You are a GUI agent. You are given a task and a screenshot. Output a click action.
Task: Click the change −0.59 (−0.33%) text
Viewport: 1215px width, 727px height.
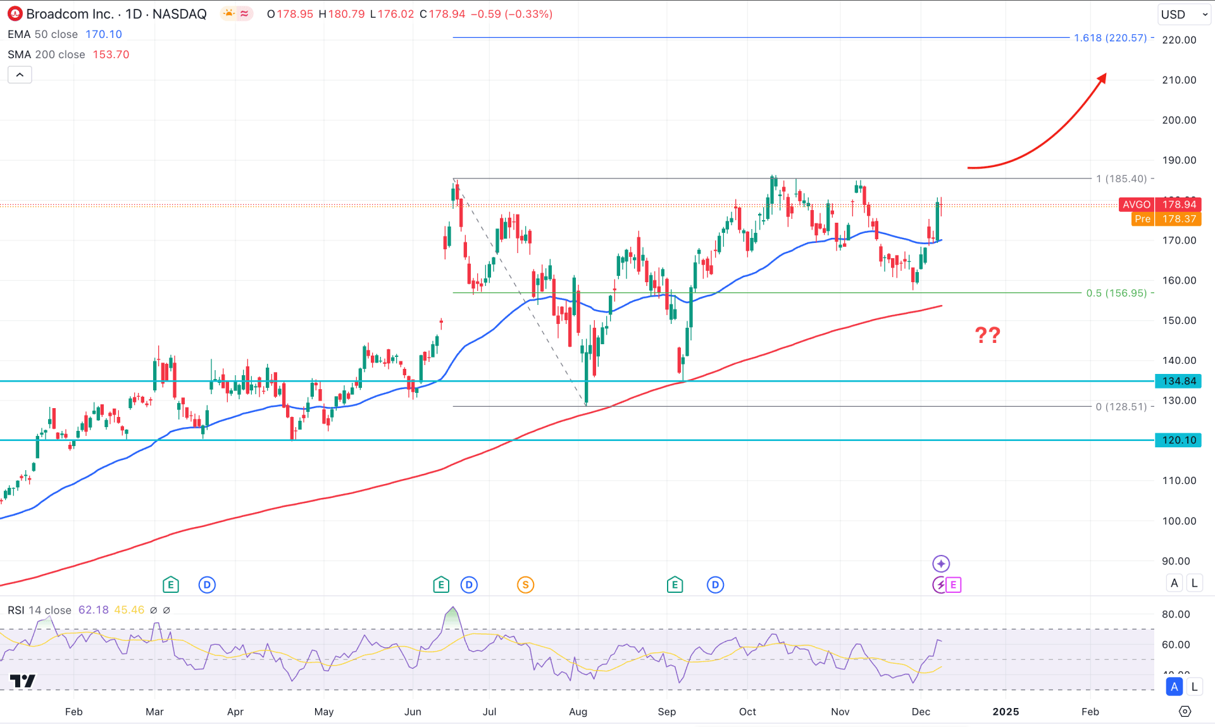pos(512,14)
